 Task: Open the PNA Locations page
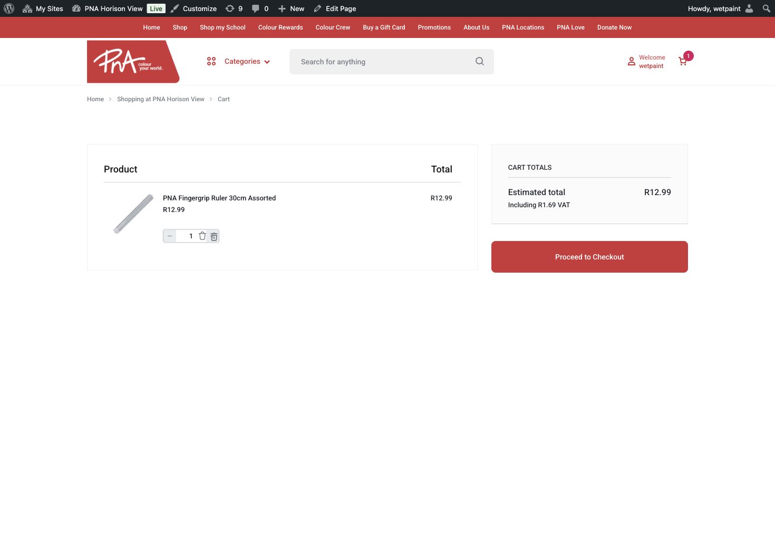523,27
